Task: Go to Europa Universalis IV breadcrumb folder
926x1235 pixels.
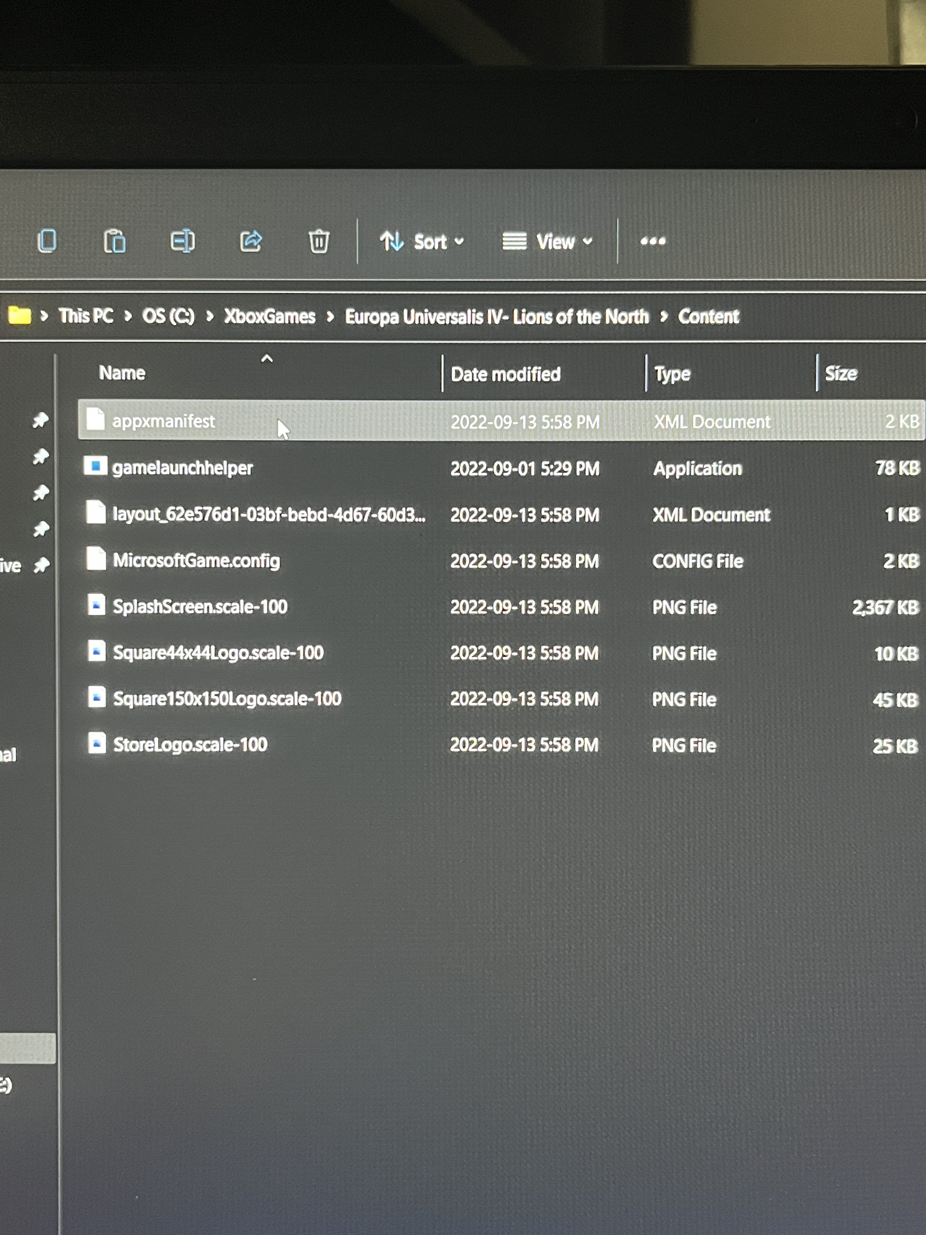Action: (x=497, y=317)
